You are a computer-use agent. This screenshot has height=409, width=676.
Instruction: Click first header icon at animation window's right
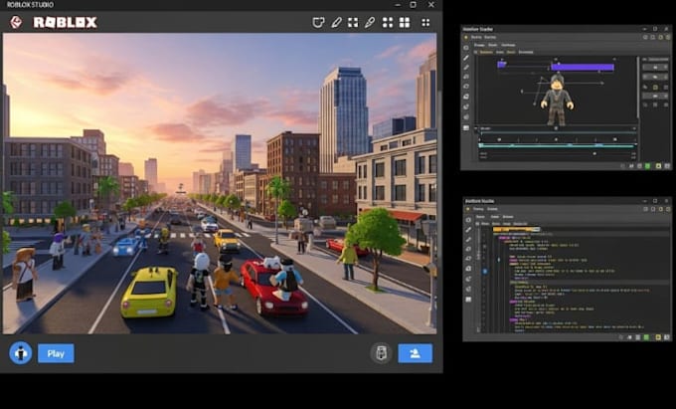pos(645,37)
